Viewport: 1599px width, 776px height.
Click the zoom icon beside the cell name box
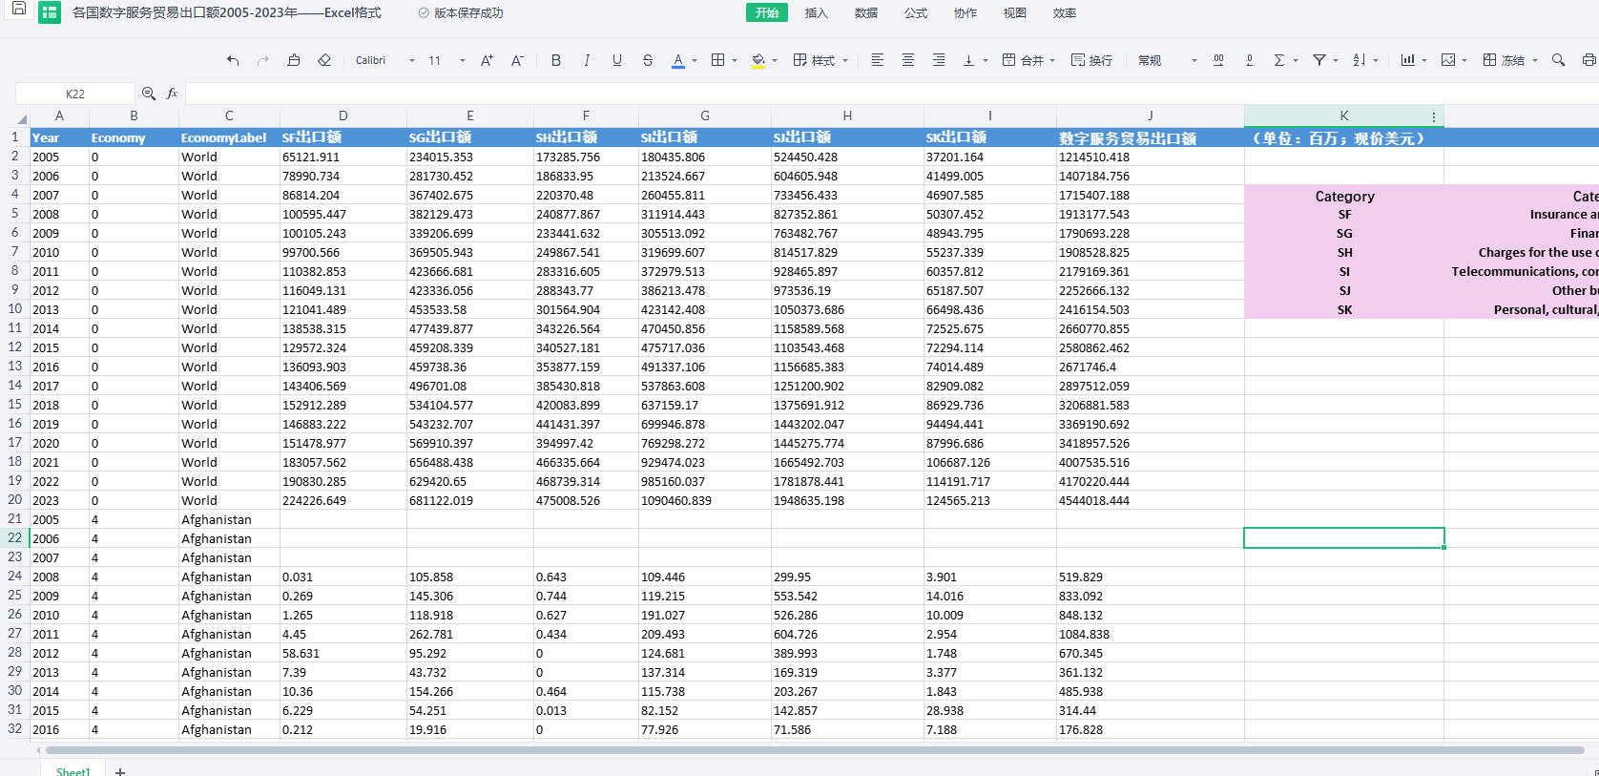coord(149,94)
